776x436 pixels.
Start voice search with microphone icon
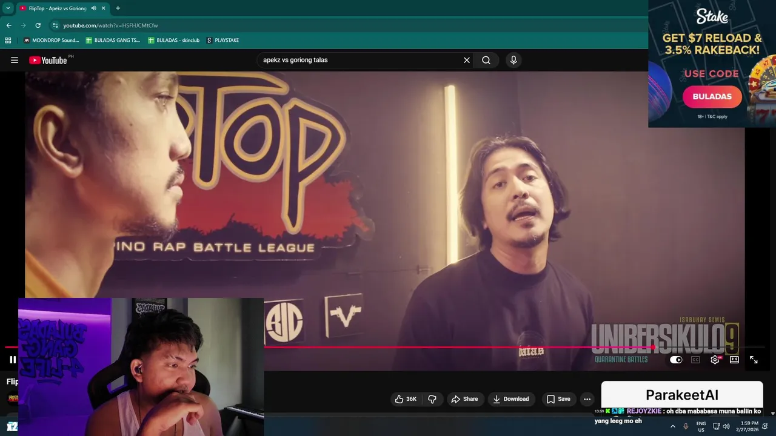(x=513, y=60)
